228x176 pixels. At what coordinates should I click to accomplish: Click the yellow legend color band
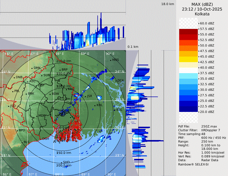coord(188,59)
